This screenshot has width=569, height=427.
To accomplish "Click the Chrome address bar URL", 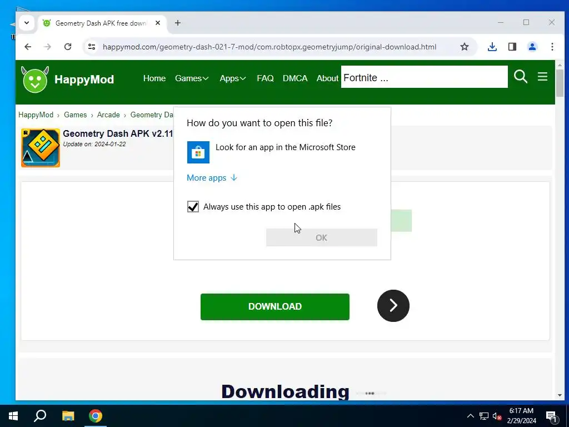I will point(269,47).
